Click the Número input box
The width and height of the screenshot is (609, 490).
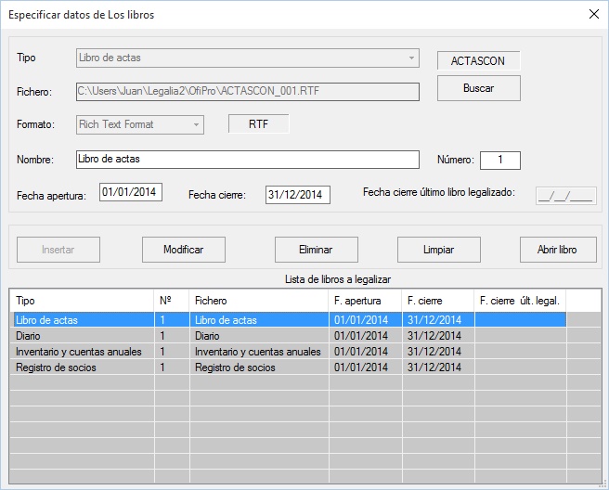499,161
